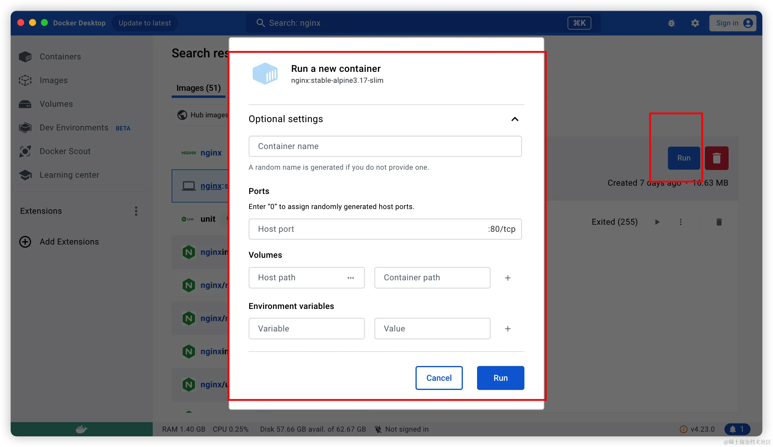The width and height of the screenshot is (773, 447).
Task: Click the Host port input field
Action: click(368, 229)
